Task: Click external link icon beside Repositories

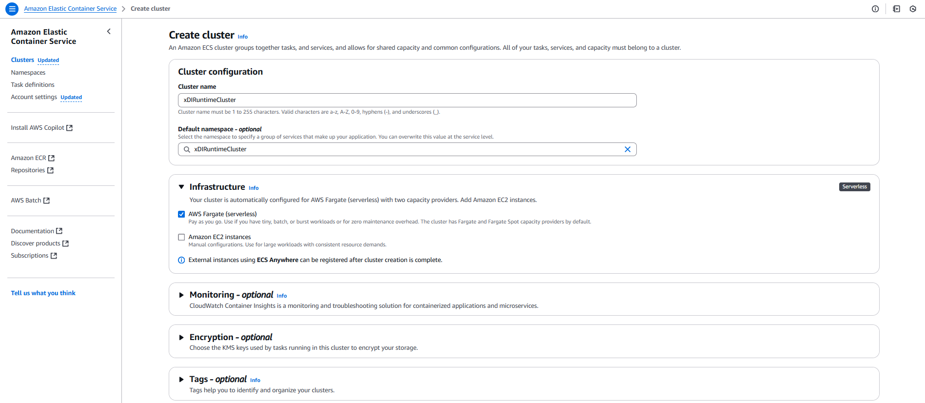Action: tap(50, 170)
